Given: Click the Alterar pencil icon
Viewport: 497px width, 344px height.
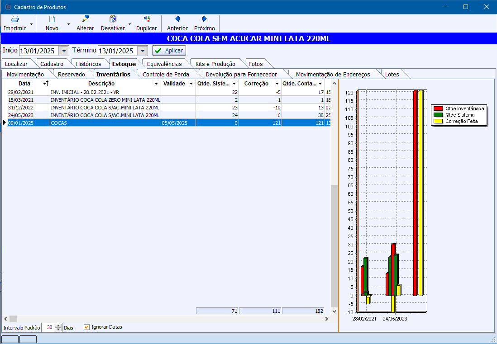Looking at the screenshot, I should [85, 19].
